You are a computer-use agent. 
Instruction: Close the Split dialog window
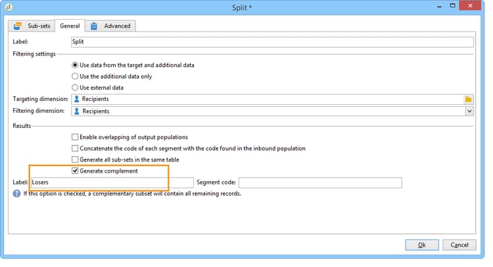coord(470,6)
